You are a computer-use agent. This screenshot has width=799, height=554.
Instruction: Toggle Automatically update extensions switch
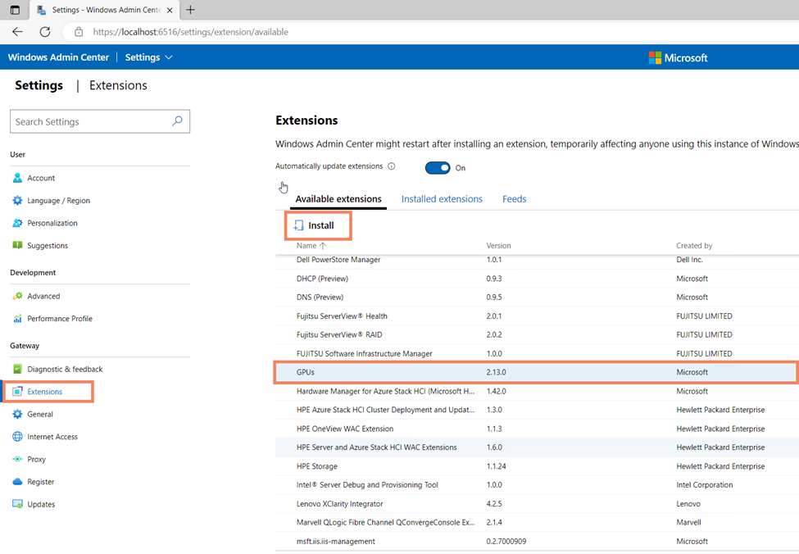click(438, 168)
